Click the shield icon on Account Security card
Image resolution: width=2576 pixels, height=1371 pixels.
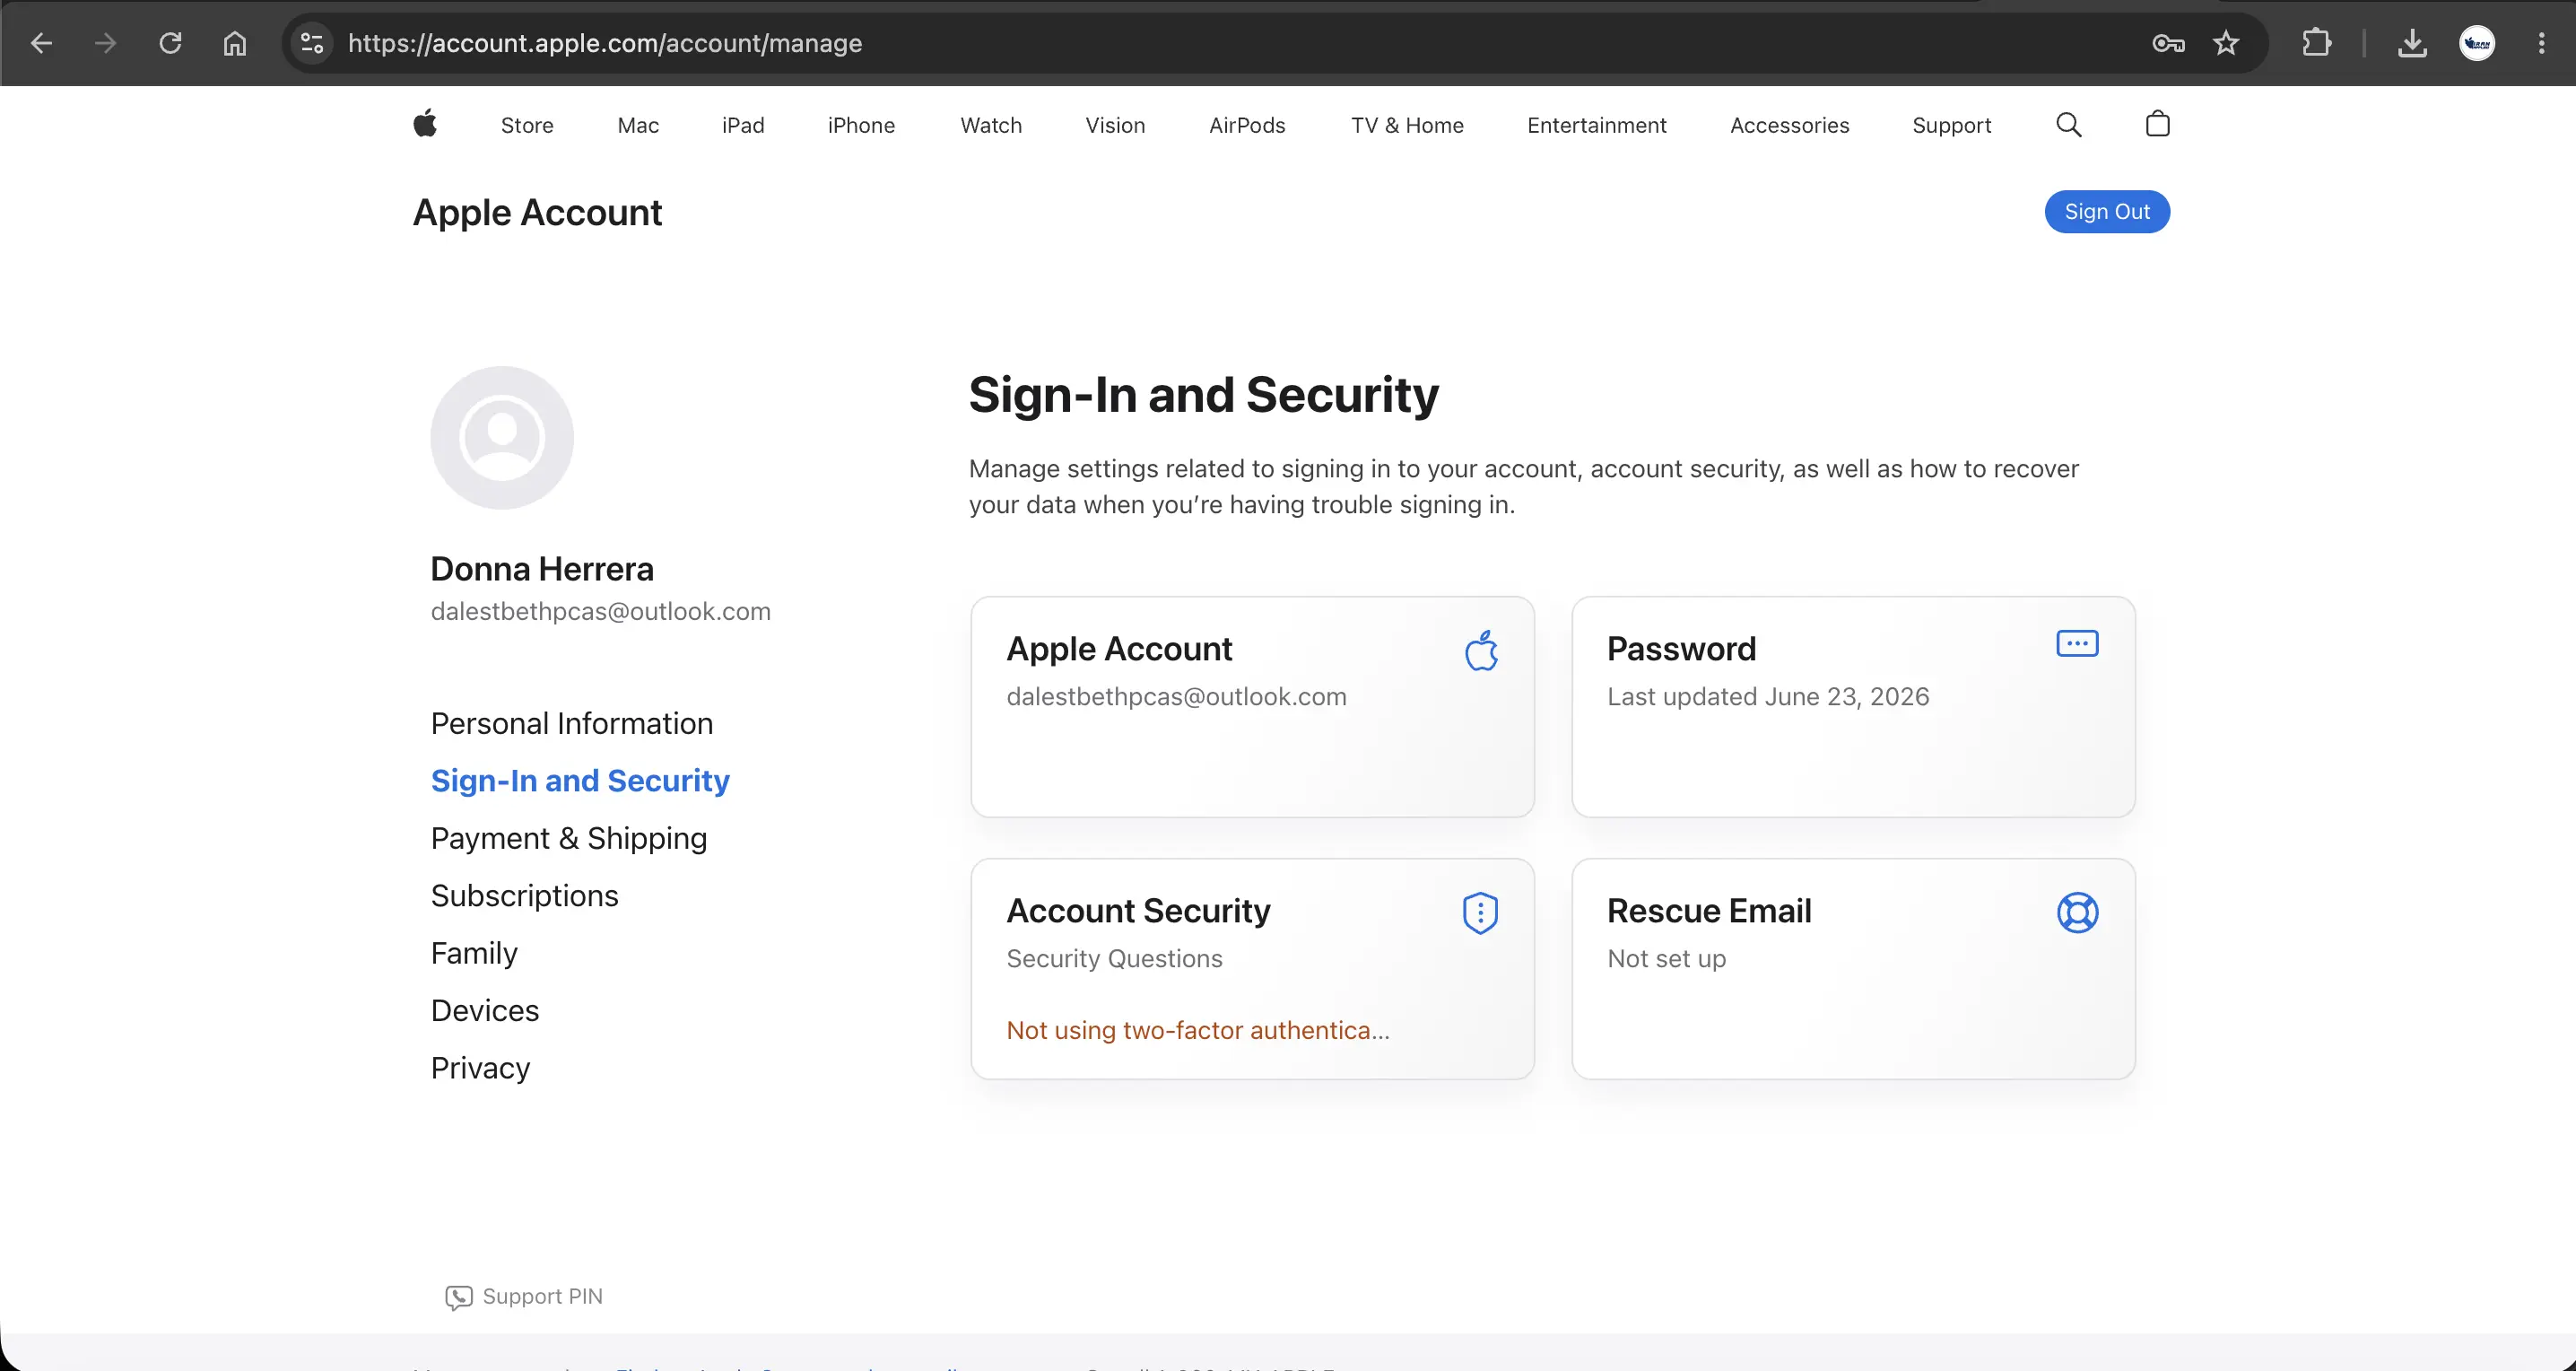(x=1480, y=912)
